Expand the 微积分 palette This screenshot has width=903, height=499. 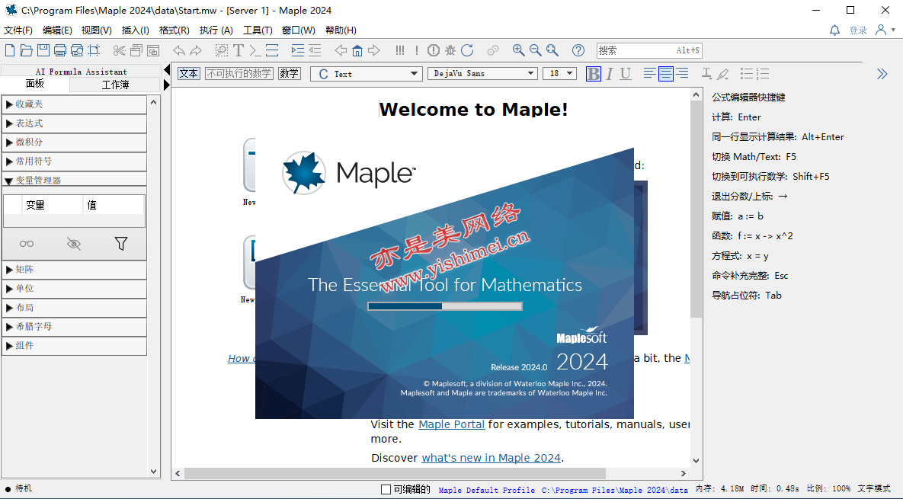click(x=74, y=142)
